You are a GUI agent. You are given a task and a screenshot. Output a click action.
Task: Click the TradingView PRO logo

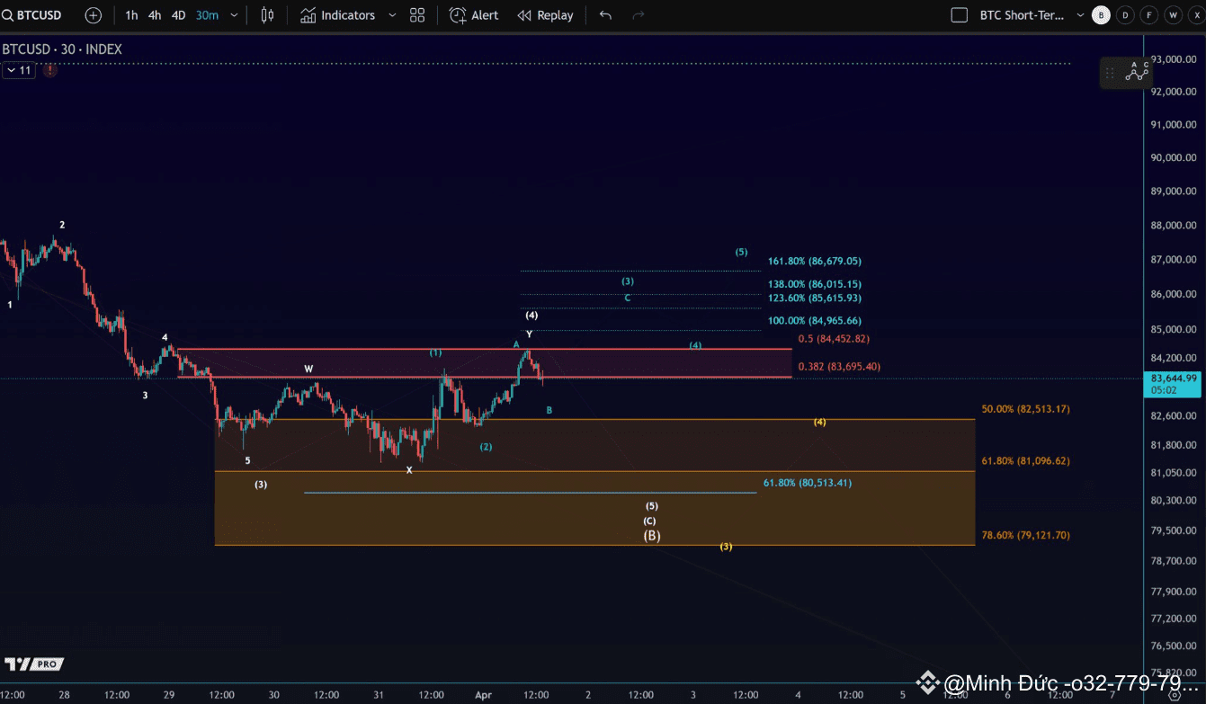pos(34,664)
